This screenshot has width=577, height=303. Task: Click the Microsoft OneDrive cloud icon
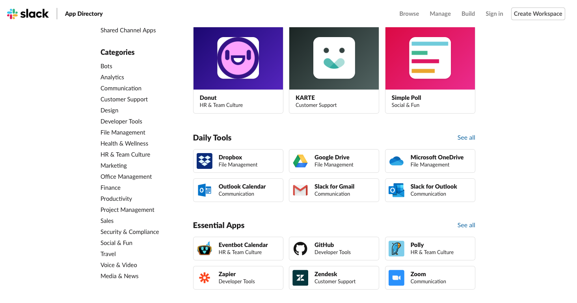click(x=396, y=161)
